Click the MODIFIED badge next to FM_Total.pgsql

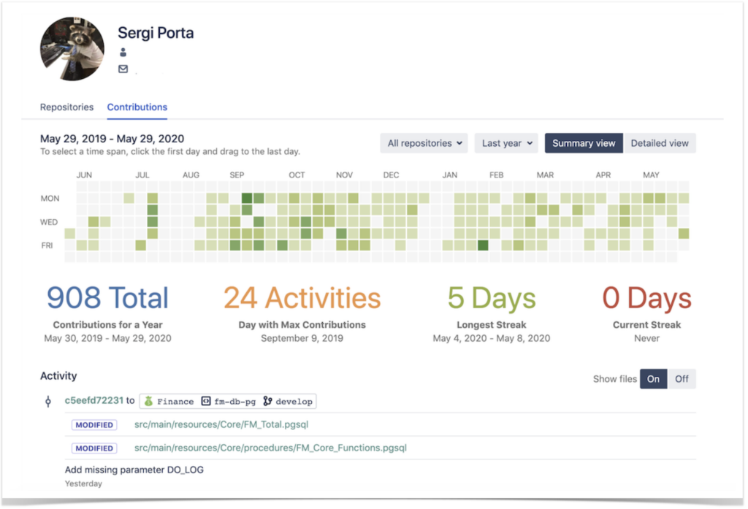94,424
